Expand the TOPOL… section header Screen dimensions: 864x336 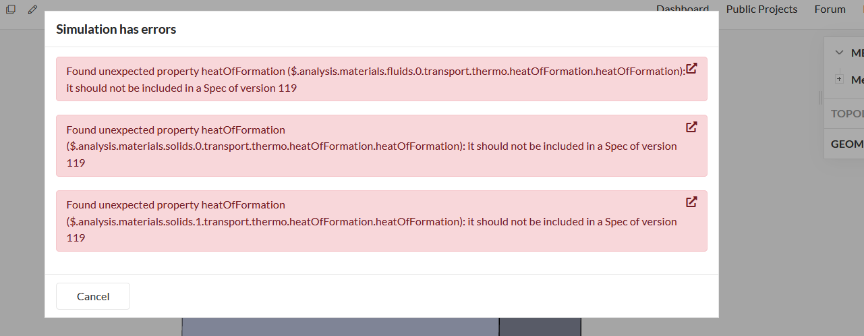click(x=847, y=113)
